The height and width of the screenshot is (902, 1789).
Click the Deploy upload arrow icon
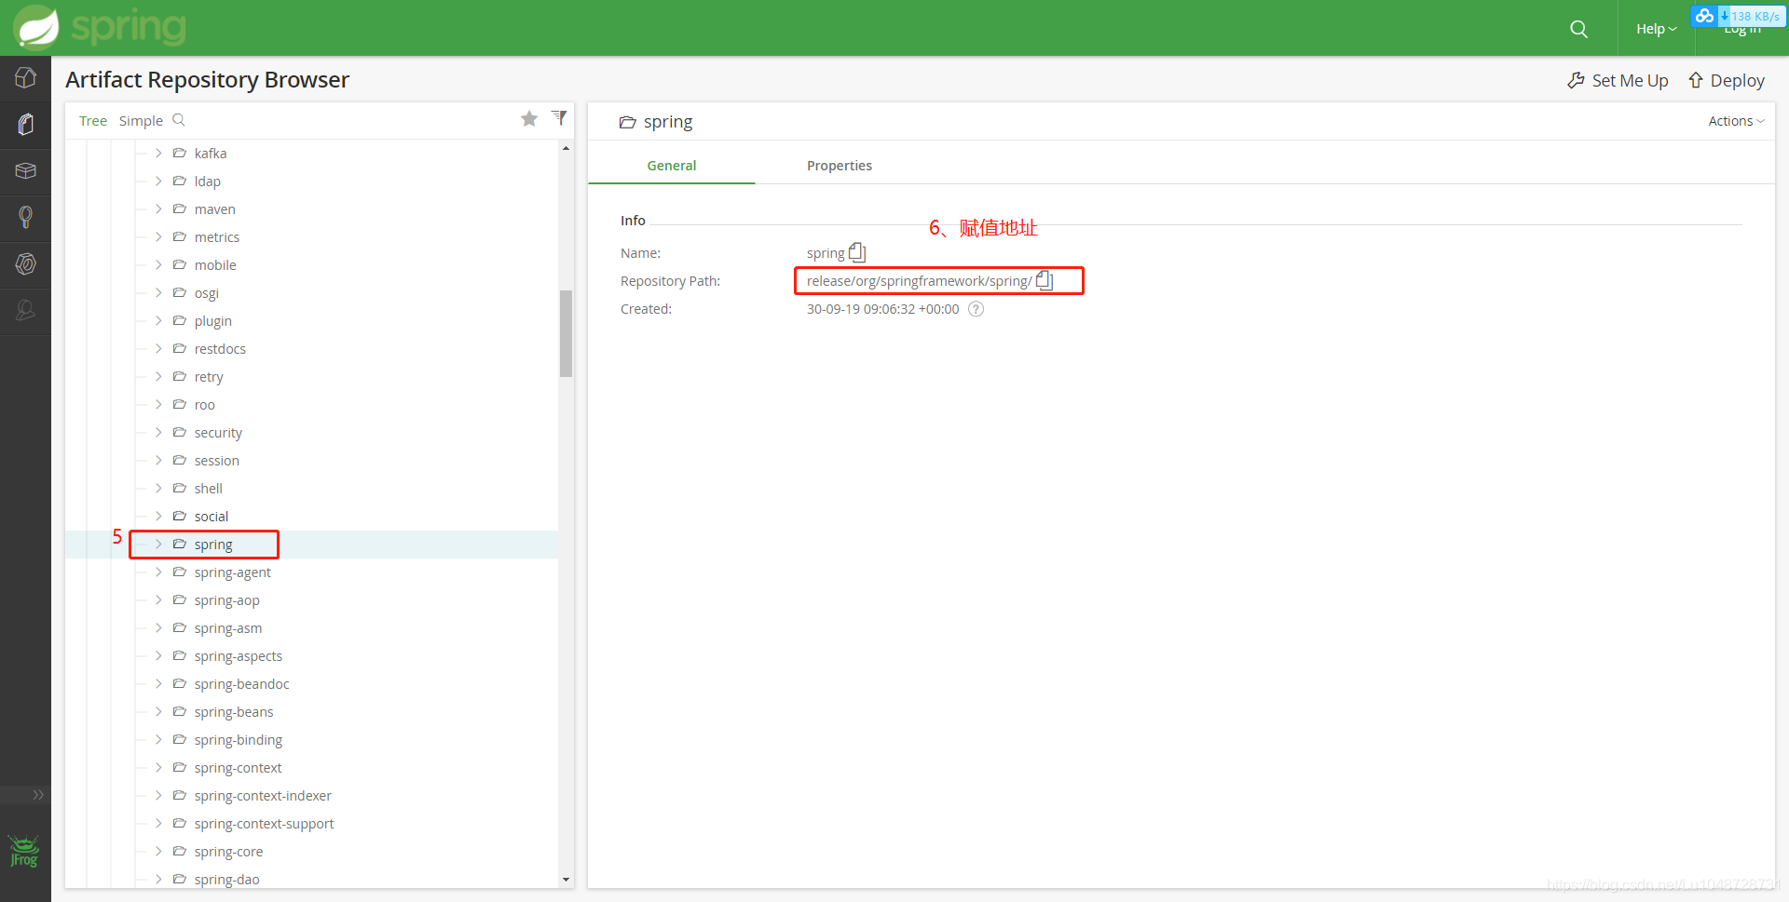[1696, 80]
